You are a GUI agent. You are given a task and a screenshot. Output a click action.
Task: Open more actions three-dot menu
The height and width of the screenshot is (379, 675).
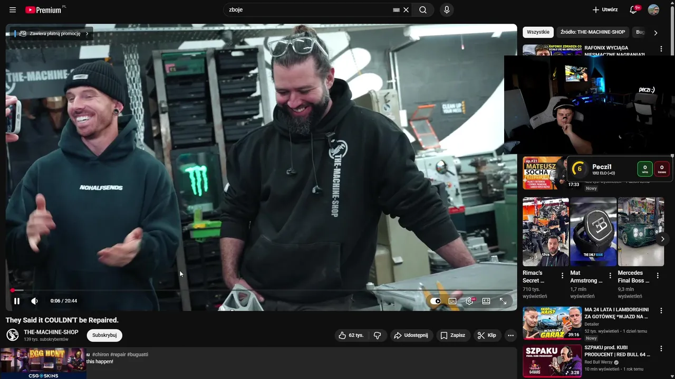point(510,335)
